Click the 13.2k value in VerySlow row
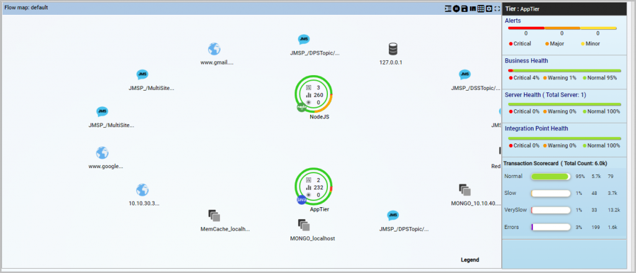636x273 pixels. pos(614,210)
